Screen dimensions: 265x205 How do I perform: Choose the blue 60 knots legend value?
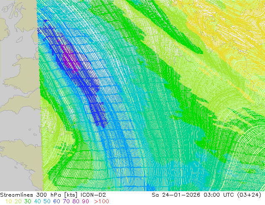57,201
